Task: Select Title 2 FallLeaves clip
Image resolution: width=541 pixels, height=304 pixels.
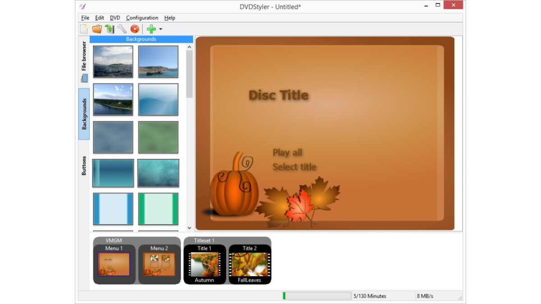Action: [250, 264]
